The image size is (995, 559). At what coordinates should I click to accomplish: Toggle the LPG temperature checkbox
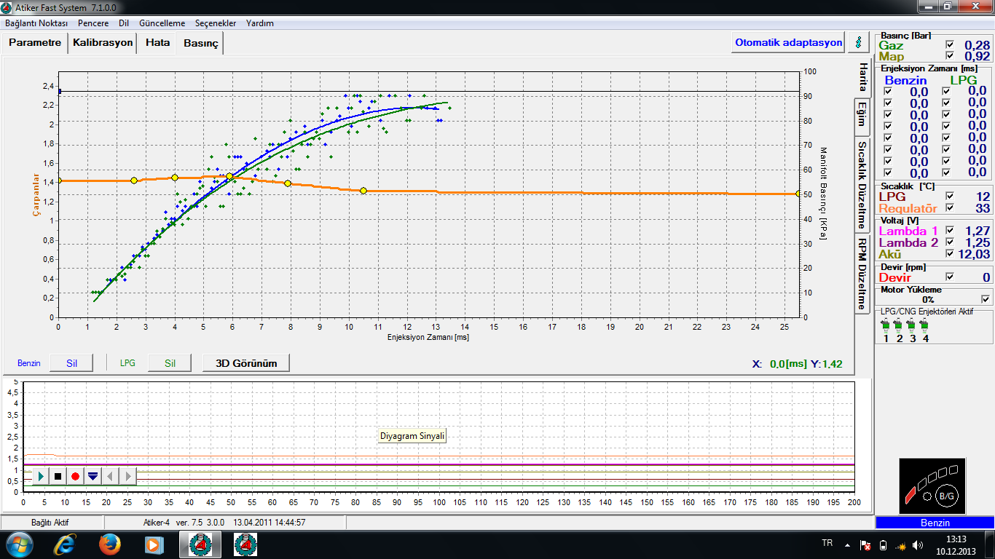pos(949,196)
